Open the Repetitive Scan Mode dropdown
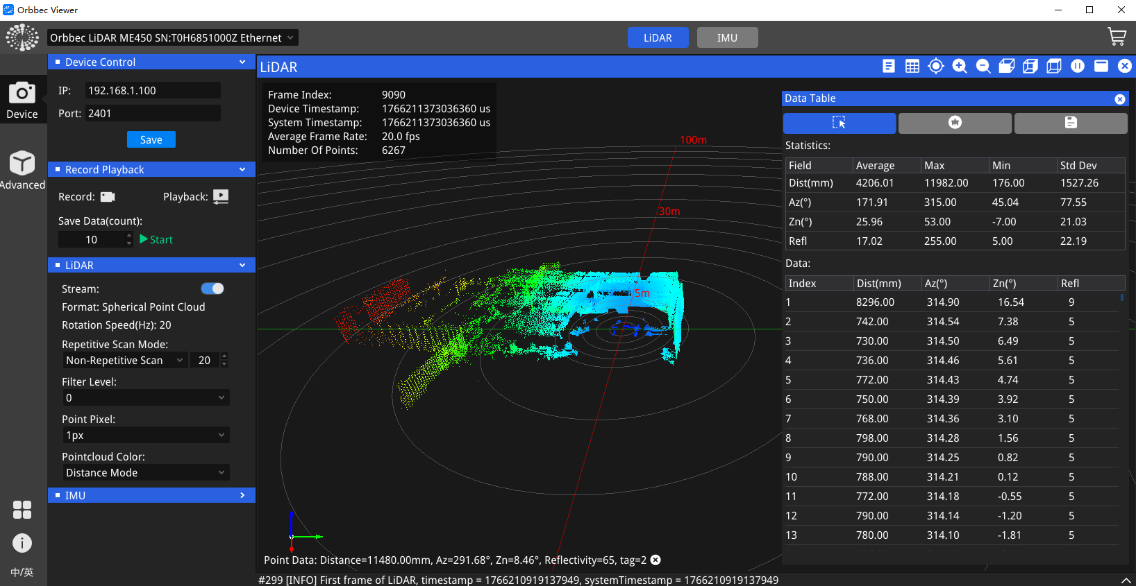Image resolution: width=1136 pixels, height=586 pixels. 125,360
